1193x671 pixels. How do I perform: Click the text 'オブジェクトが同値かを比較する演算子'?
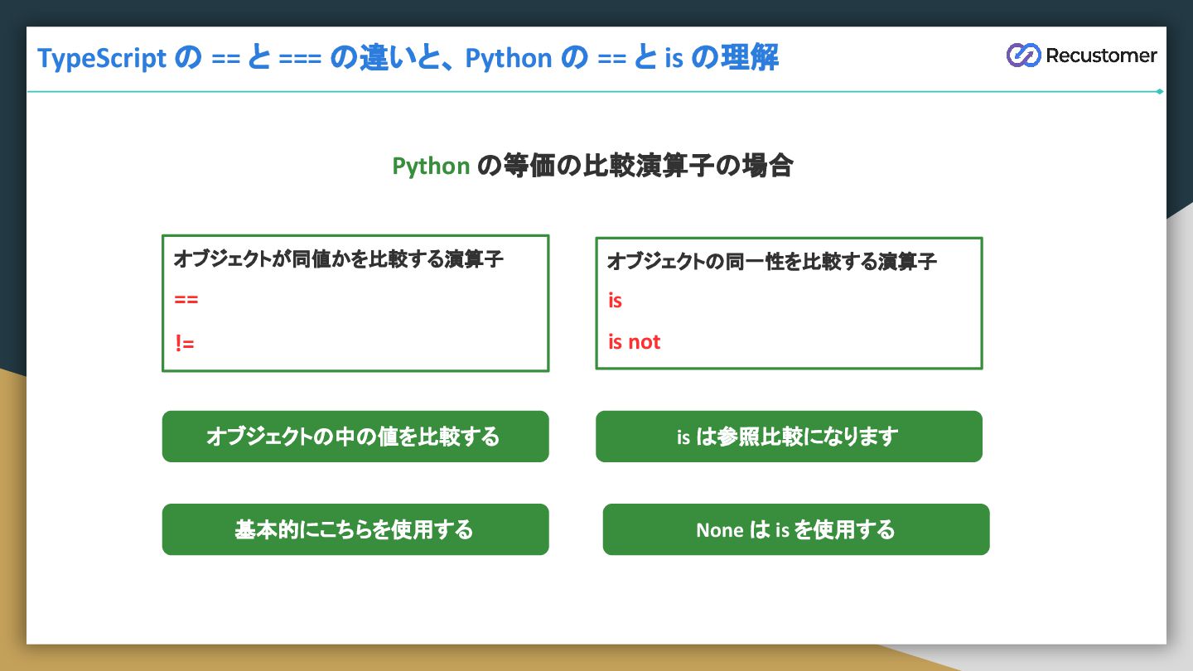pyautogui.click(x=338, y=259)
